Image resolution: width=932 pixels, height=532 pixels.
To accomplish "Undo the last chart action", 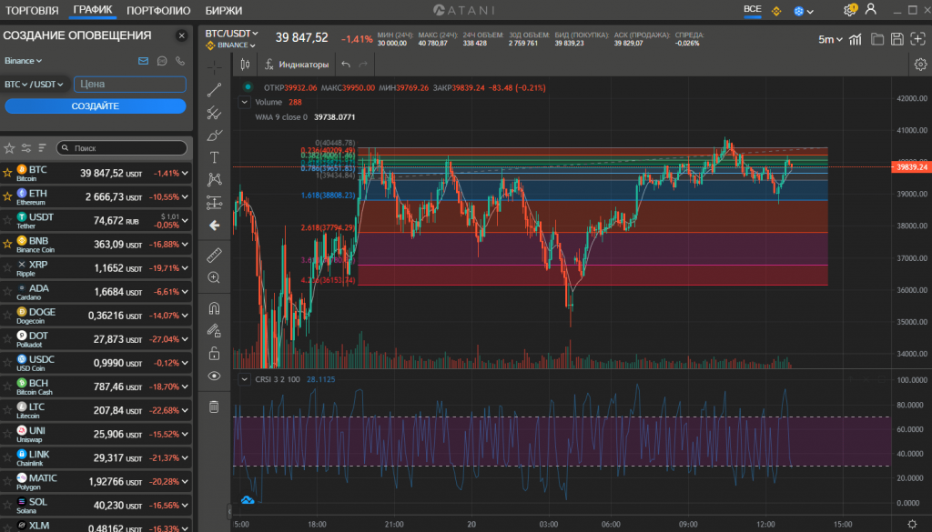I will point(346,65).
